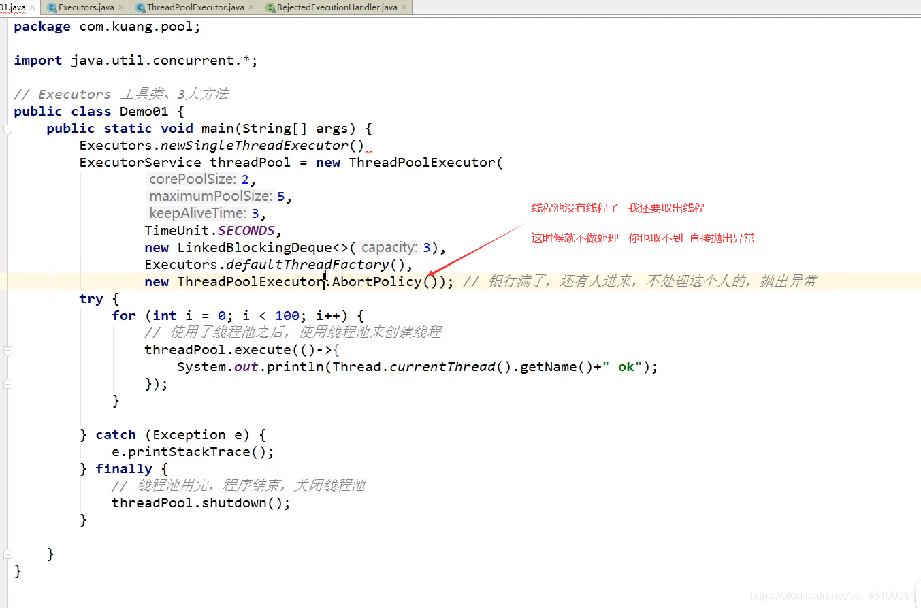Click the for loop line
Viewport: 921px width, 608px height.
[x=238, y=316]
